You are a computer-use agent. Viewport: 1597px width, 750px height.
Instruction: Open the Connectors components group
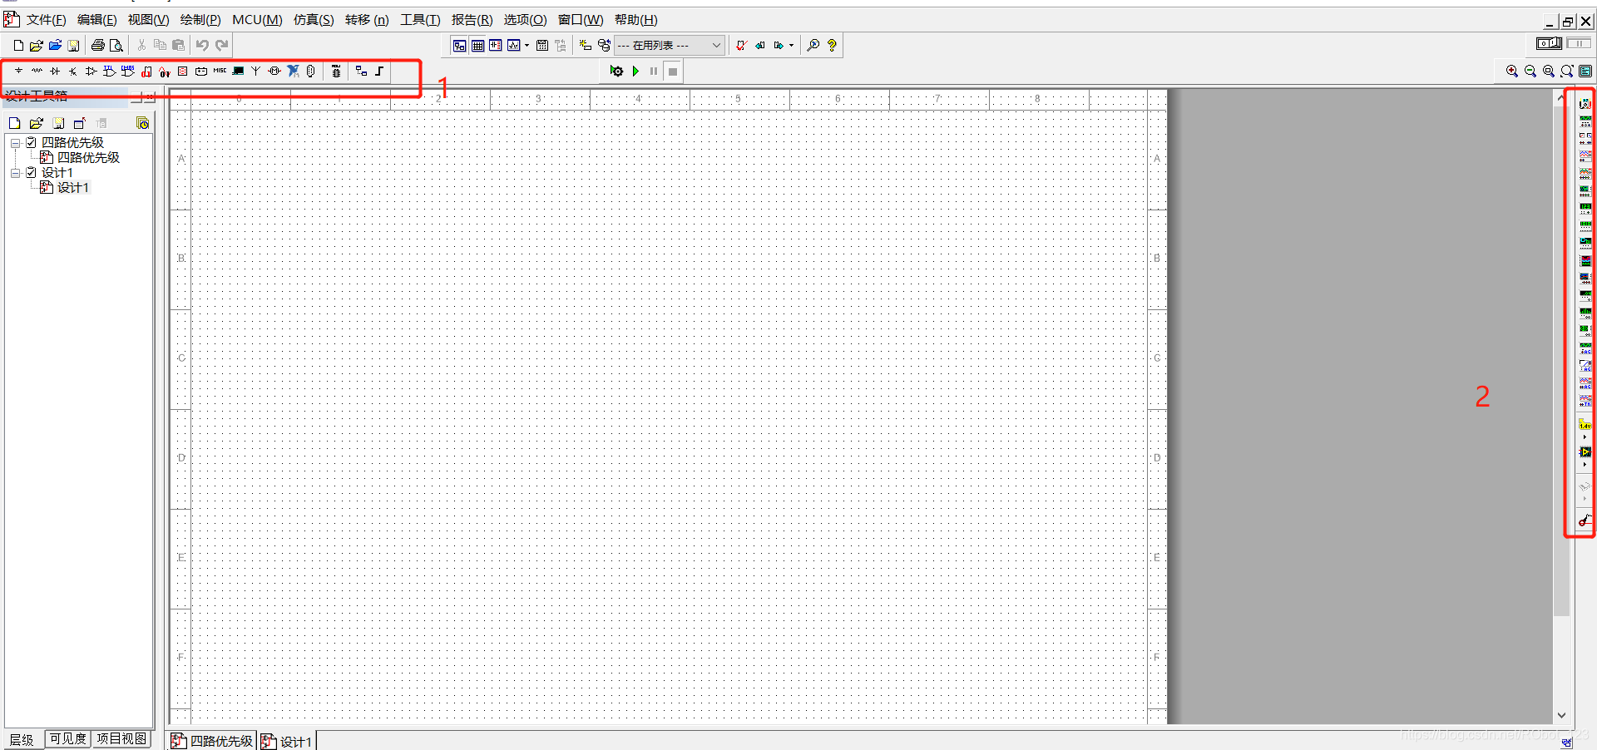[310, 72]
